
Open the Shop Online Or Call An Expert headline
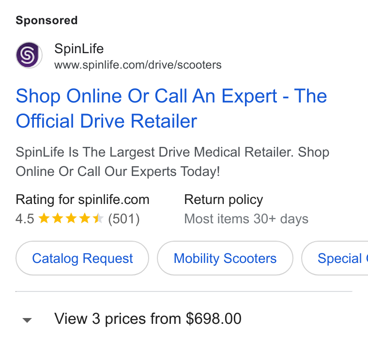pyautogui.click(x=171, y=96)
